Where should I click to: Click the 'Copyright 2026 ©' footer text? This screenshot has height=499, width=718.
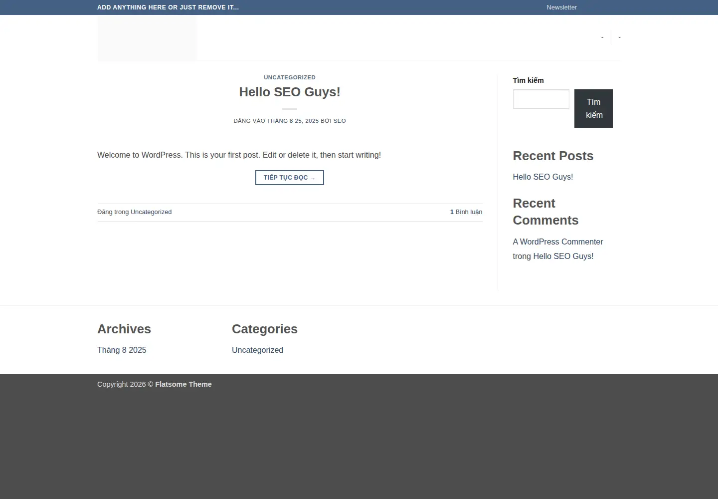tap(125, 384)
